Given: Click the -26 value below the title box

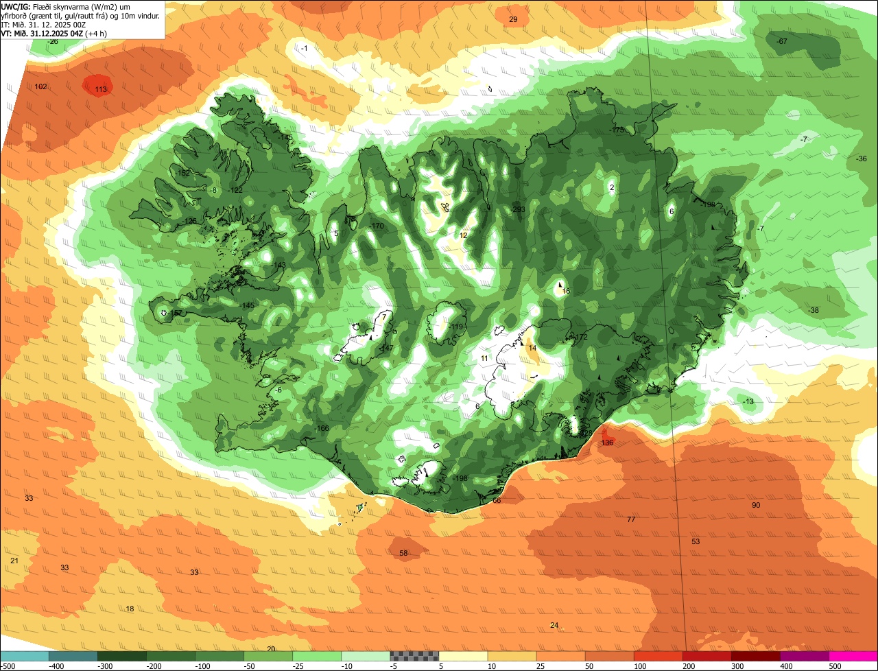Looking at the screenshot, I should pyautogui.click(x=52, y=42).
